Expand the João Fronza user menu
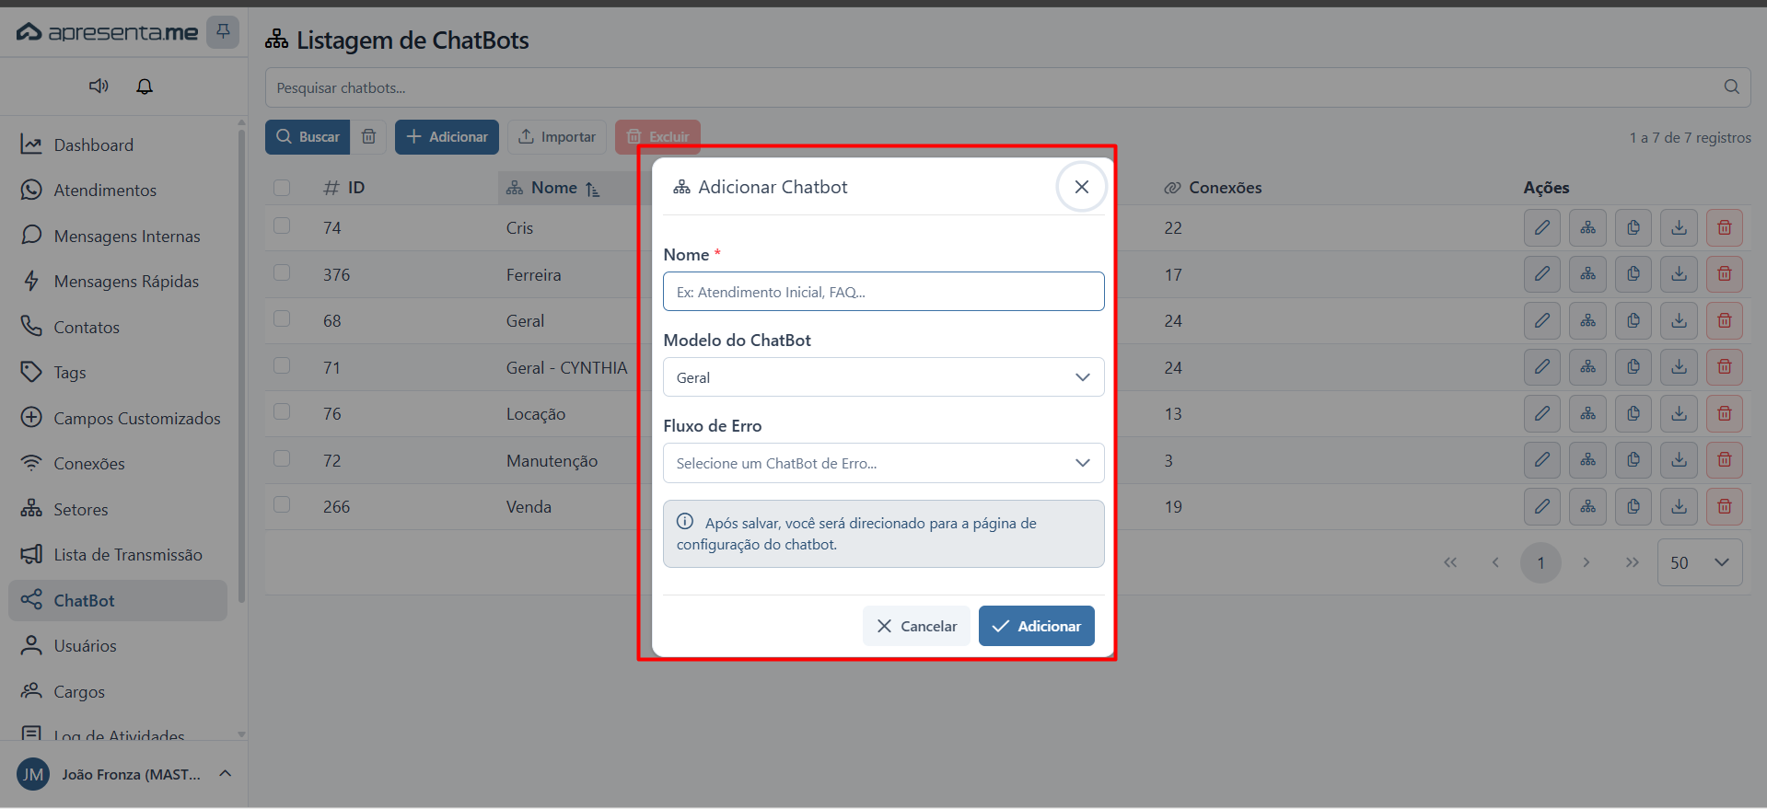The image size is (1767, 809). [x=124, y=774]
